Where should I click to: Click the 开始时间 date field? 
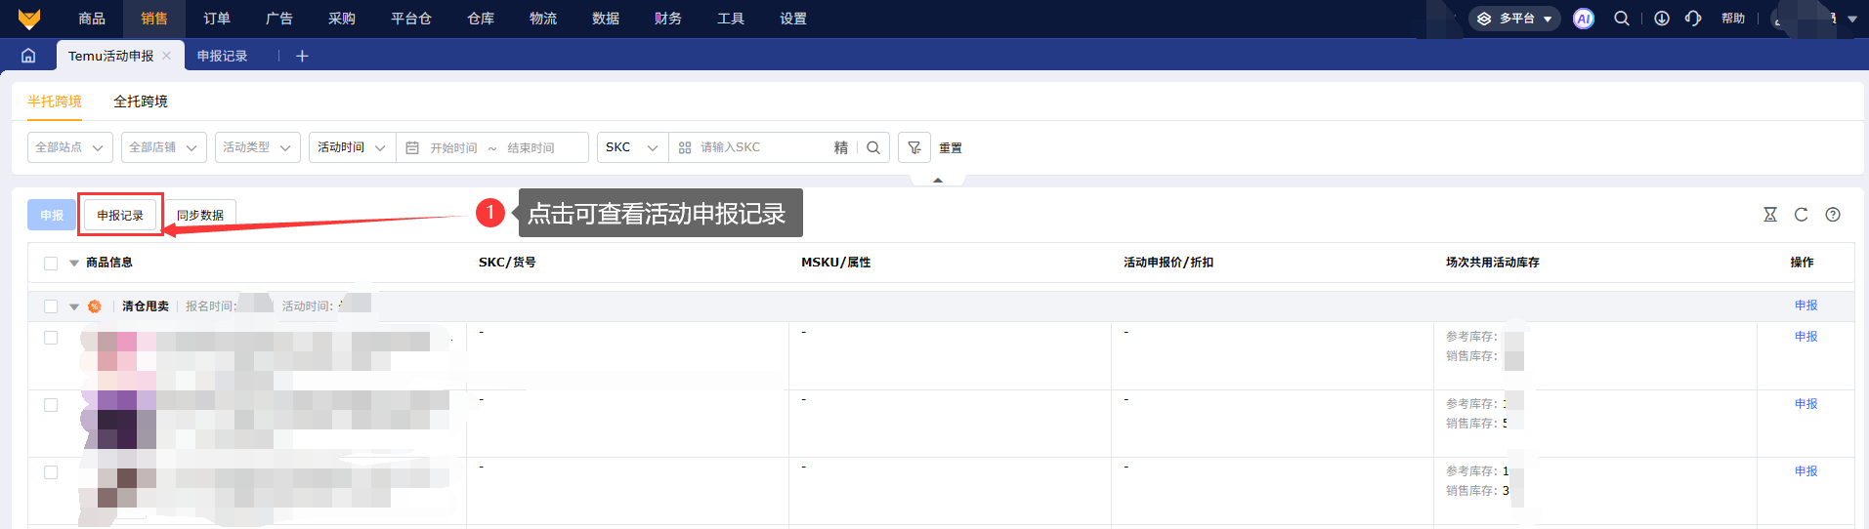tap(454, 148)
